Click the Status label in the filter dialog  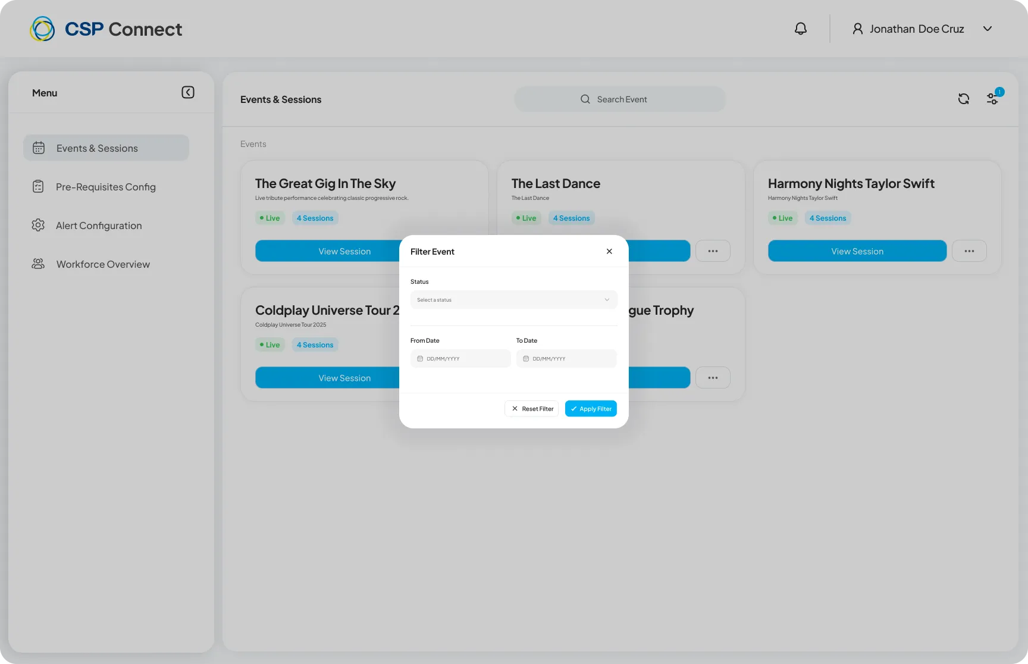pyautogui.click(x=419, y=281)
